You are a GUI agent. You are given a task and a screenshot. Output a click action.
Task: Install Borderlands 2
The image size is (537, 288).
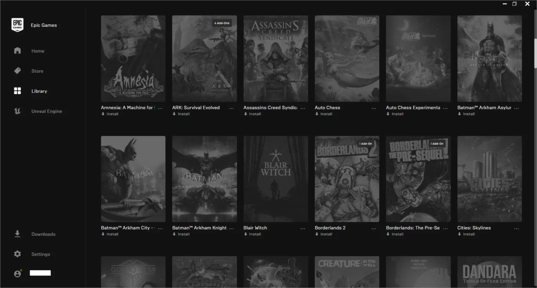324,234
